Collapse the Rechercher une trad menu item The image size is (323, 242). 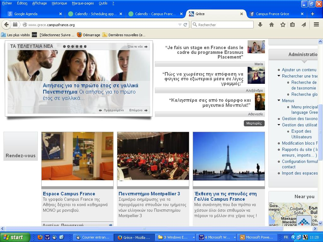(x=279, y=76)
